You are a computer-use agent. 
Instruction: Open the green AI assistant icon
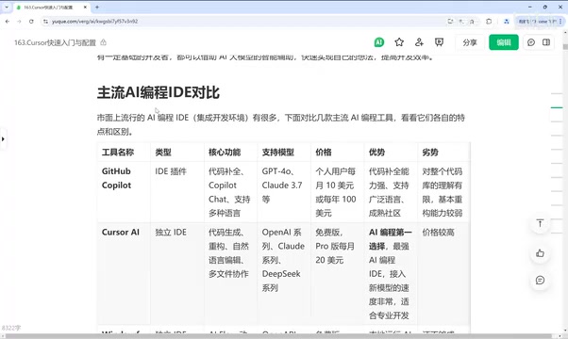tap(379, 42)
